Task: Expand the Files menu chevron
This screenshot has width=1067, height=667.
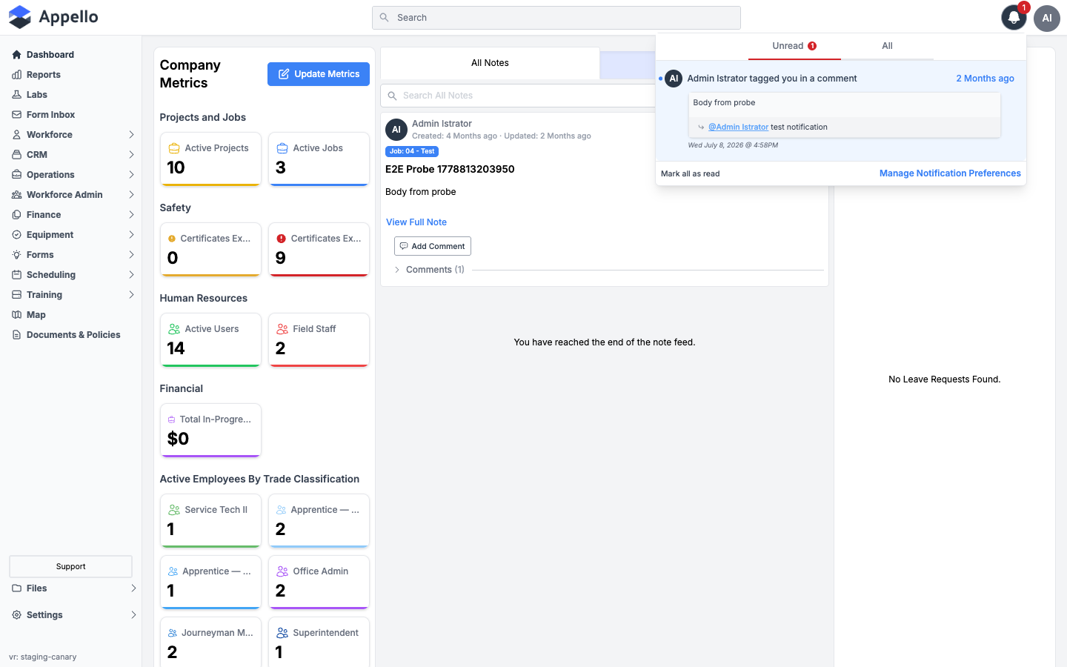Action: (133, 588)
